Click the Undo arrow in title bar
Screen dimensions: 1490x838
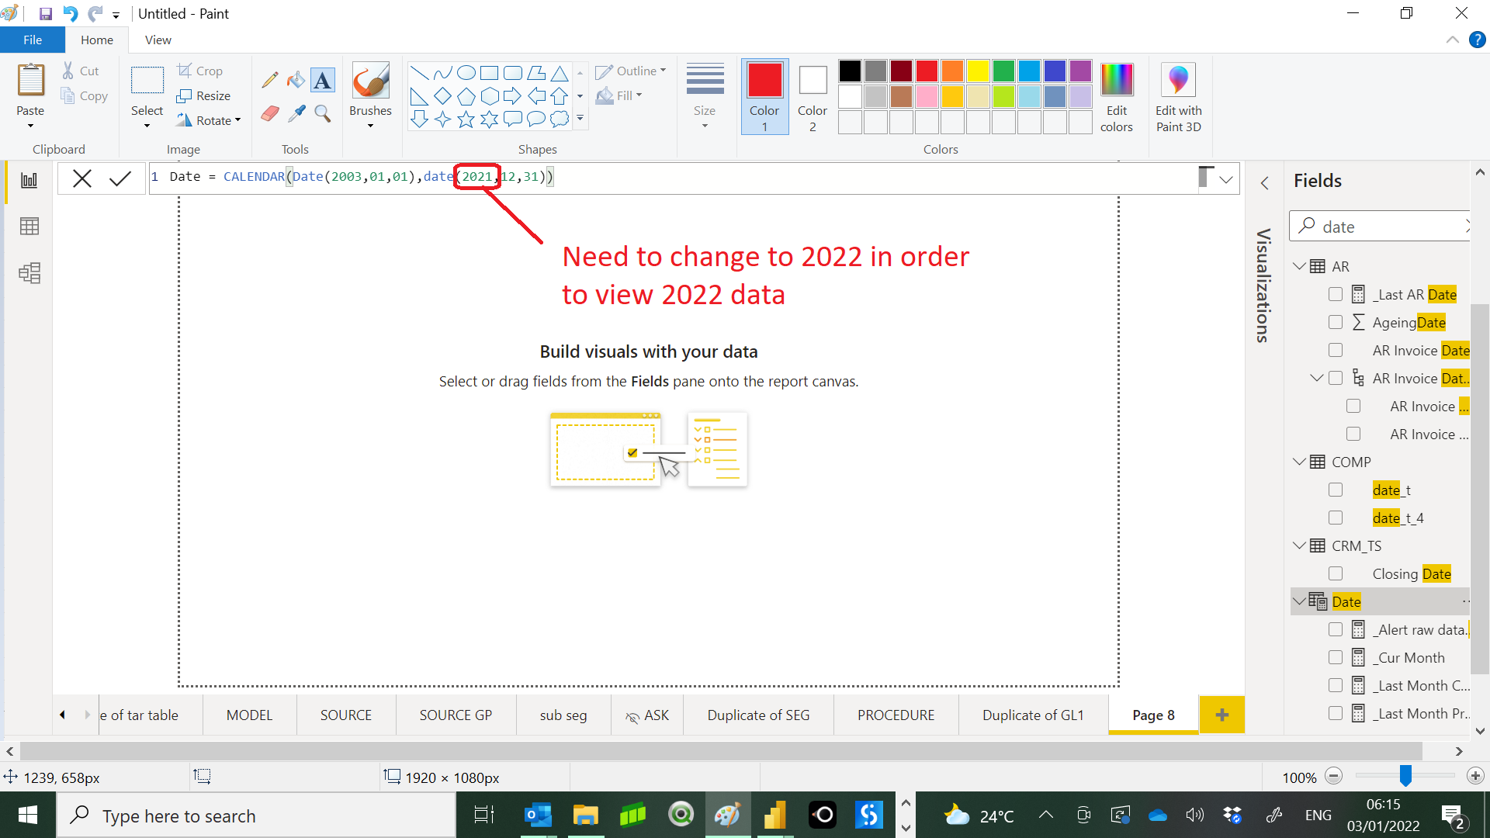click(71, 13)
